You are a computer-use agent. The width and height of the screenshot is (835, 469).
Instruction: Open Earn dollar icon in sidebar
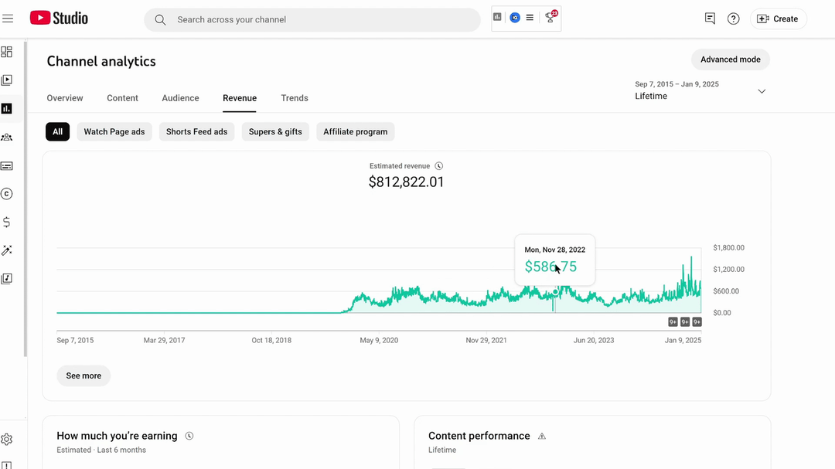pyautogui.click(x=6, y=222)
